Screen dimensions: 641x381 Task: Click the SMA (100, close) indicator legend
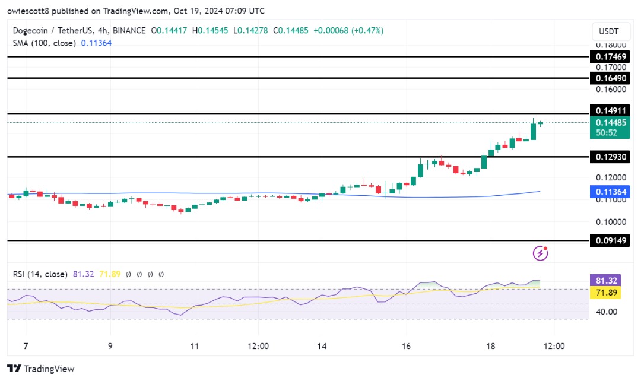(42, 43)
